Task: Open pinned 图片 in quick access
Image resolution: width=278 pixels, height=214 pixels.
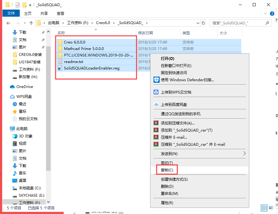Action: (x=23, y=47)
